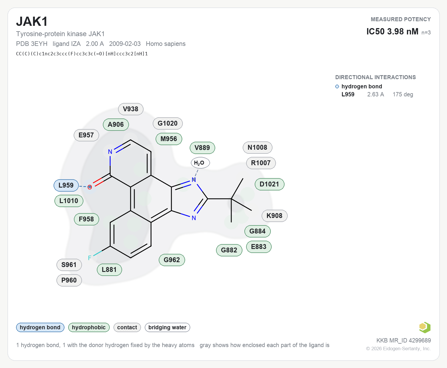The height and width of the screenshot is (368, 447).
Task: Select the E957 contact label
Action: (x=86, y=135)
